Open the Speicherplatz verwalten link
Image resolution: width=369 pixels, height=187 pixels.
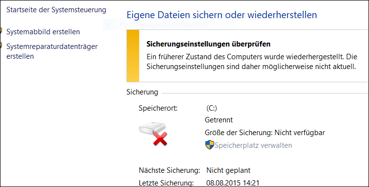253,145
